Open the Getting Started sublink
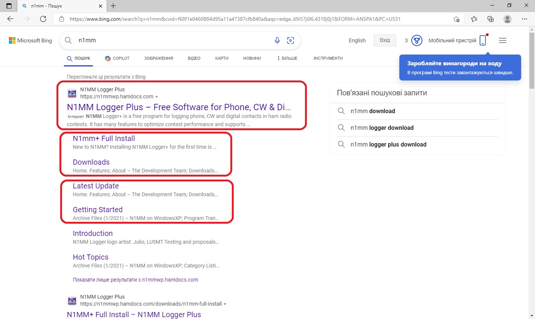Viewport: 535px width, 319px height. click(98, 210)
